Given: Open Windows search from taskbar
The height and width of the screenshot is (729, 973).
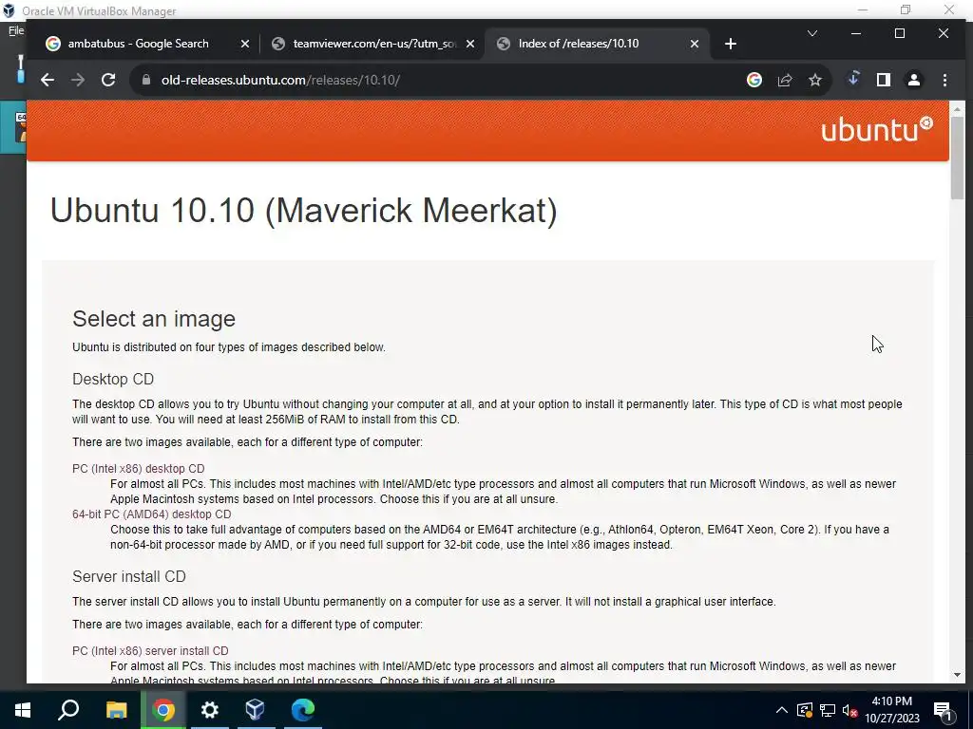Looking at the screenshot, I should pos(68,710).
